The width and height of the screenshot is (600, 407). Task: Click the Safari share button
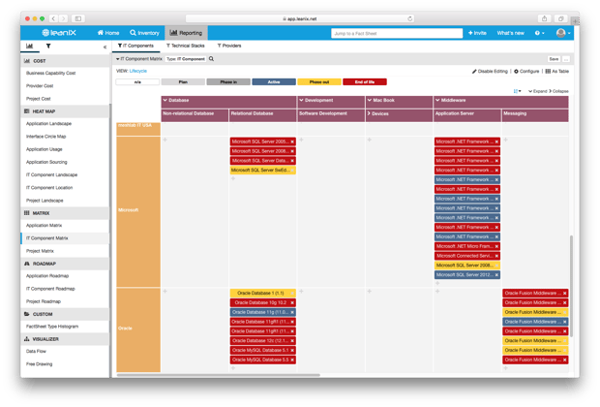pyautogui.click(x=544, y=18)
